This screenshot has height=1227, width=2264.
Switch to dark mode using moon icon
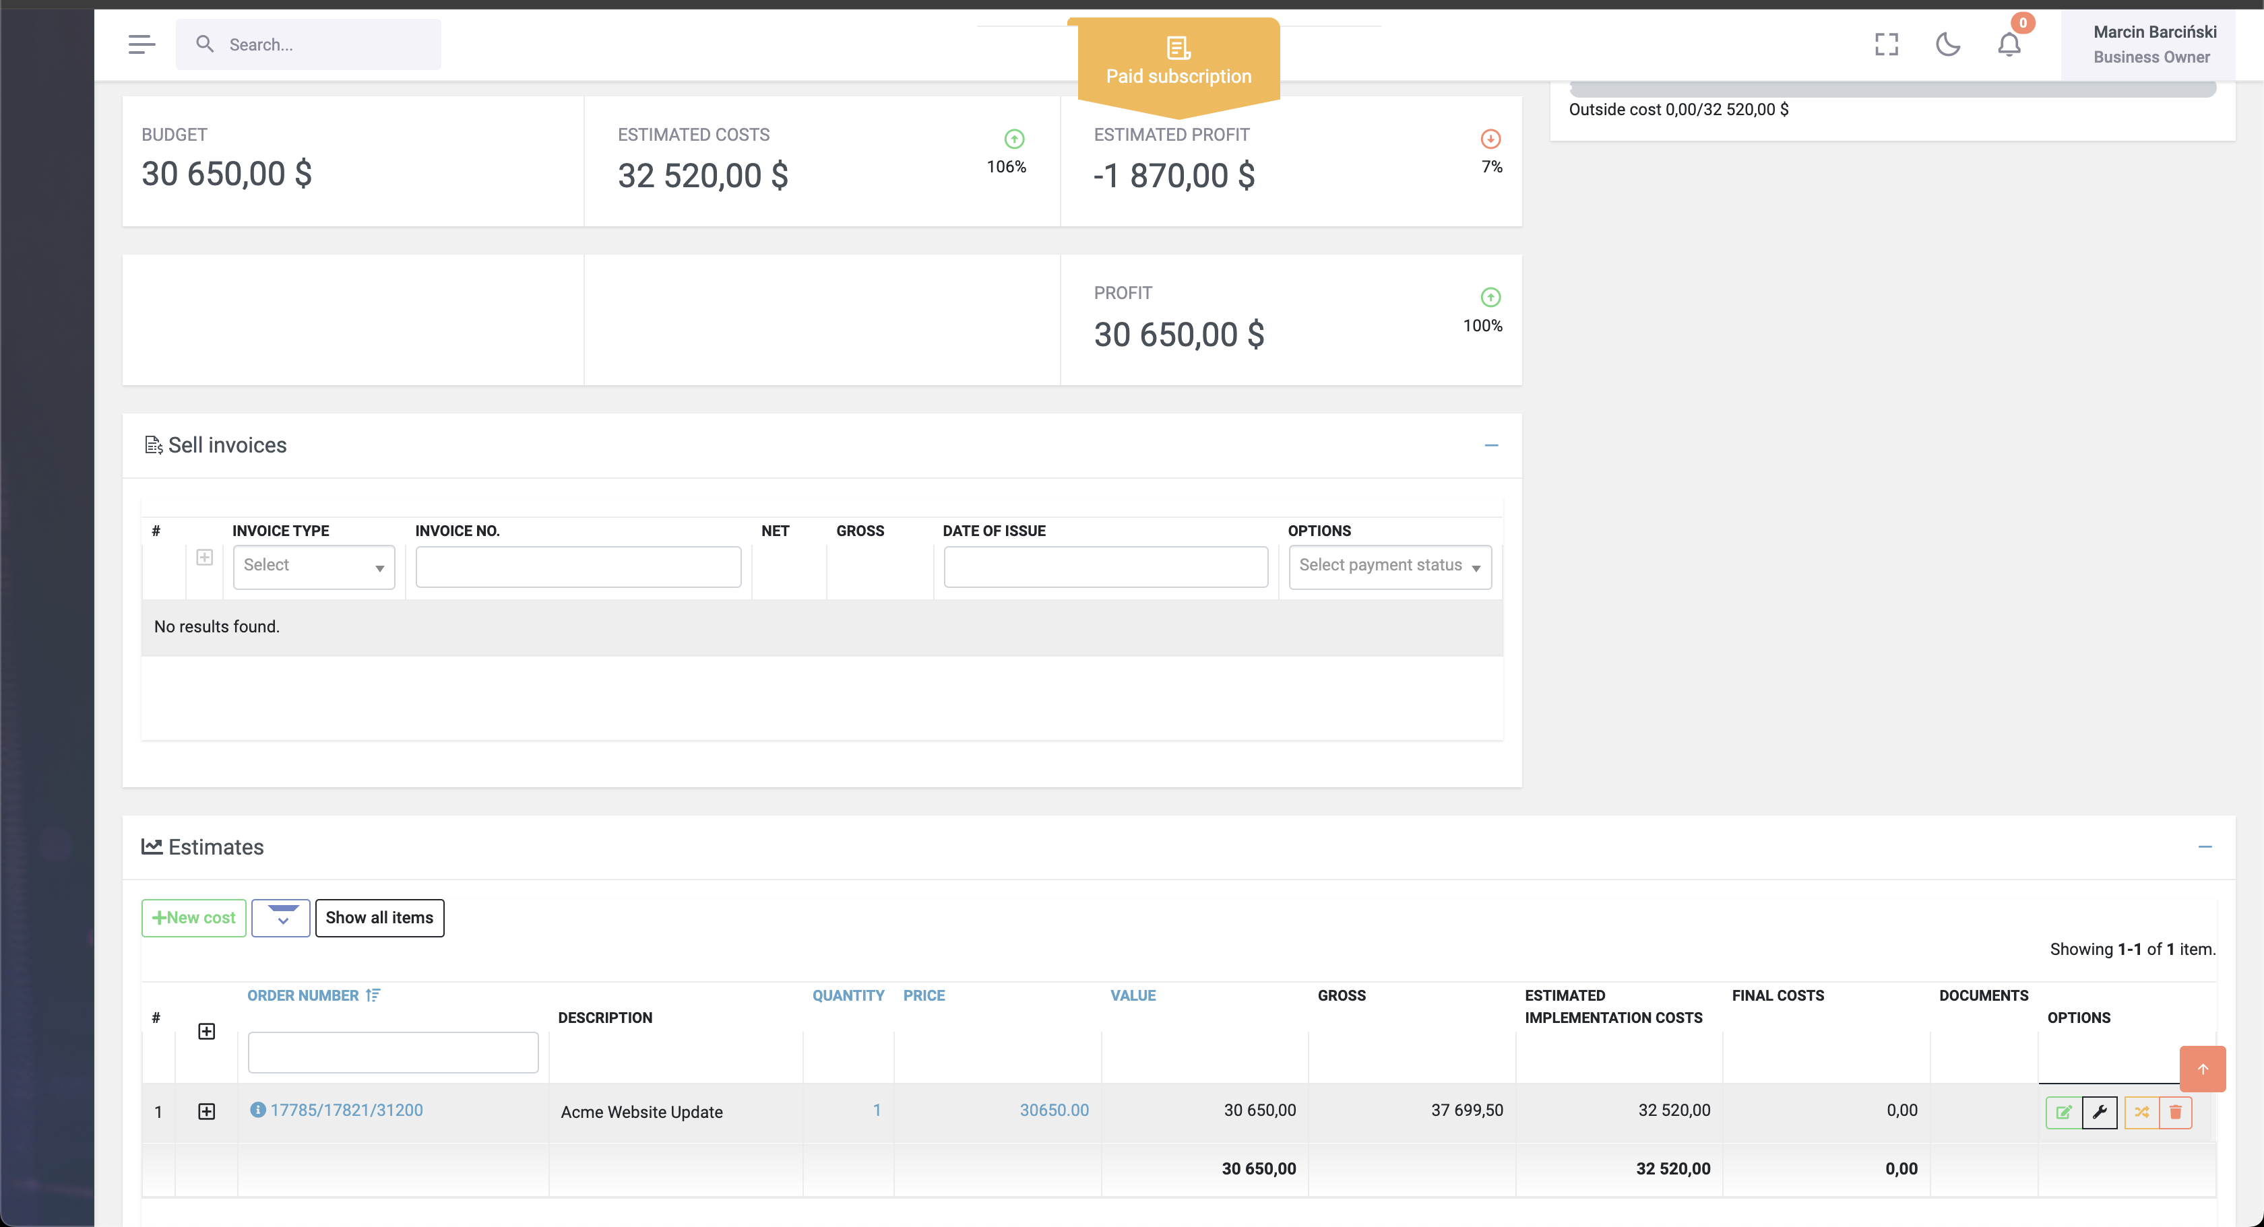click(1947, 44)
